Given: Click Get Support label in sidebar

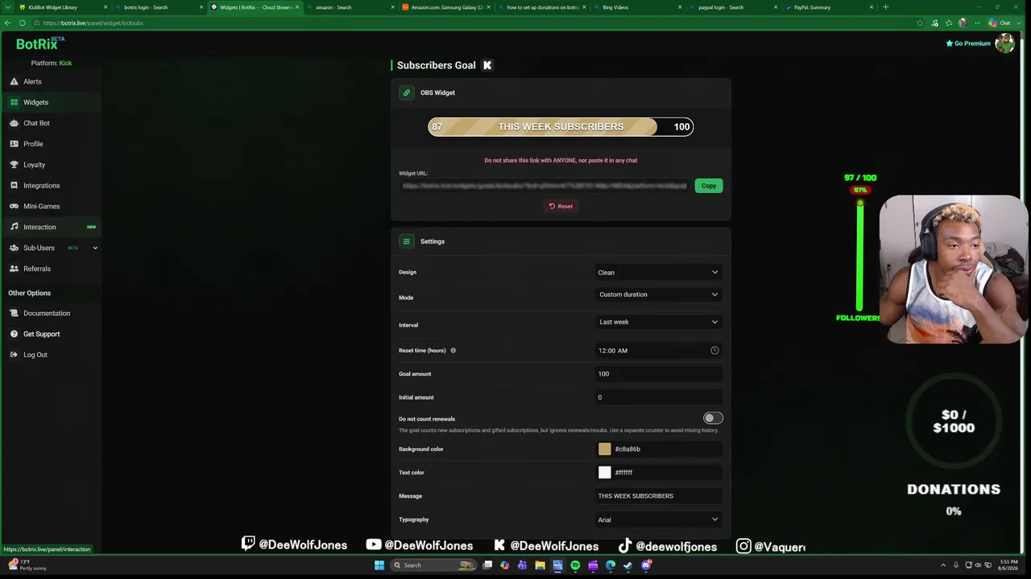Looking at the screenshot, I should (41, 334).
